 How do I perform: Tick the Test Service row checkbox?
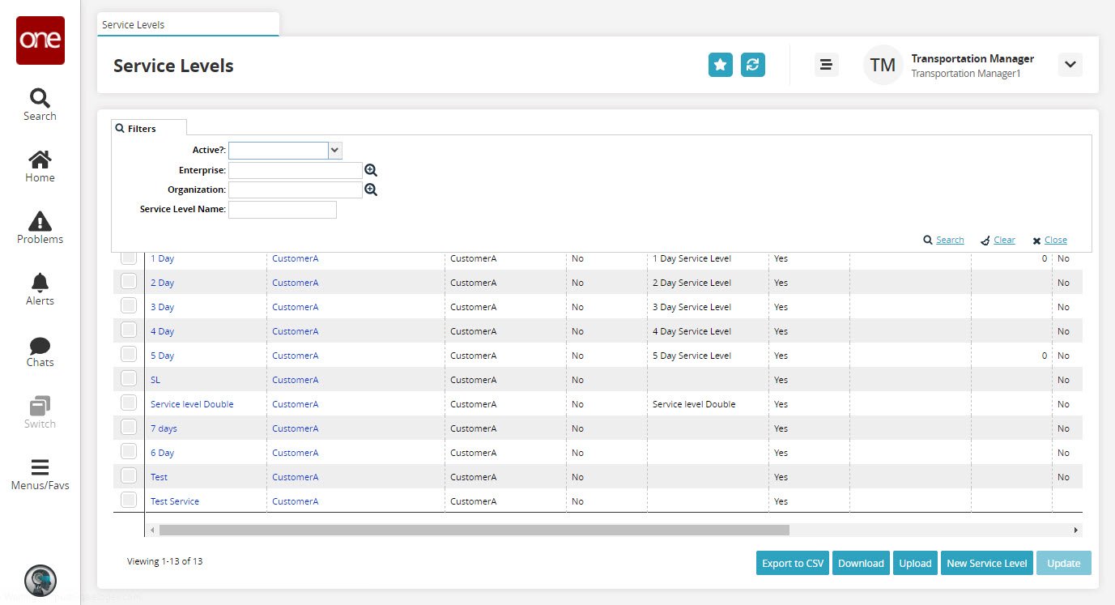point(129,501)
